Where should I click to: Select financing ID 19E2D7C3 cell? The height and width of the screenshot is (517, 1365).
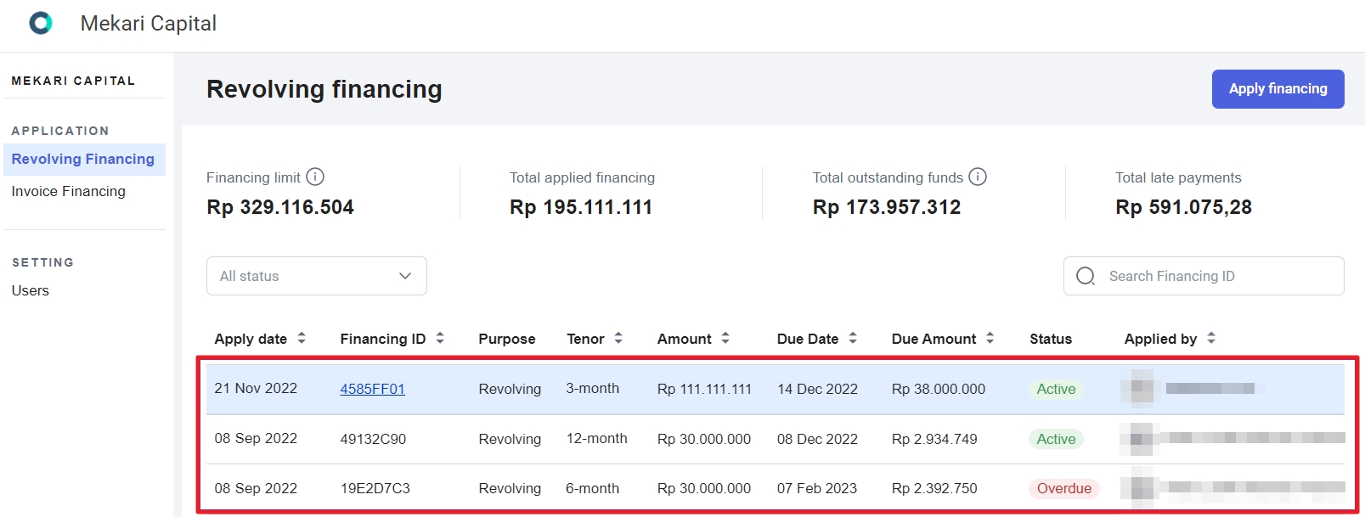[375, 488]
